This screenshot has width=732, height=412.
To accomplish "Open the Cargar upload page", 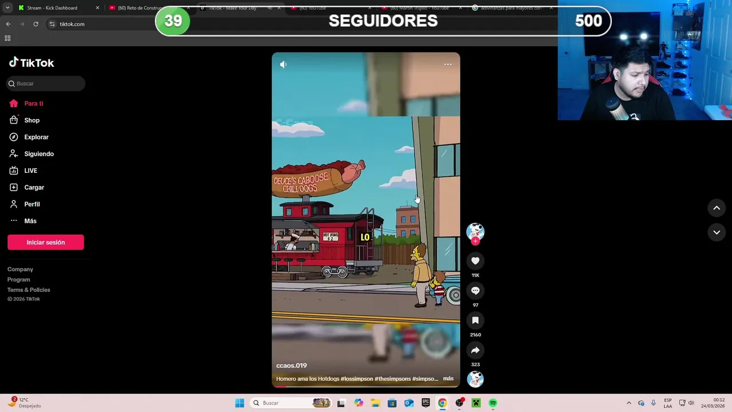I will (x=27, y=187).
